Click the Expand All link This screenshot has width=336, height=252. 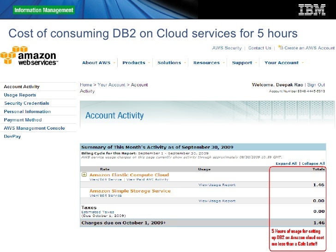pyautogui.click(x=286, y=163)
